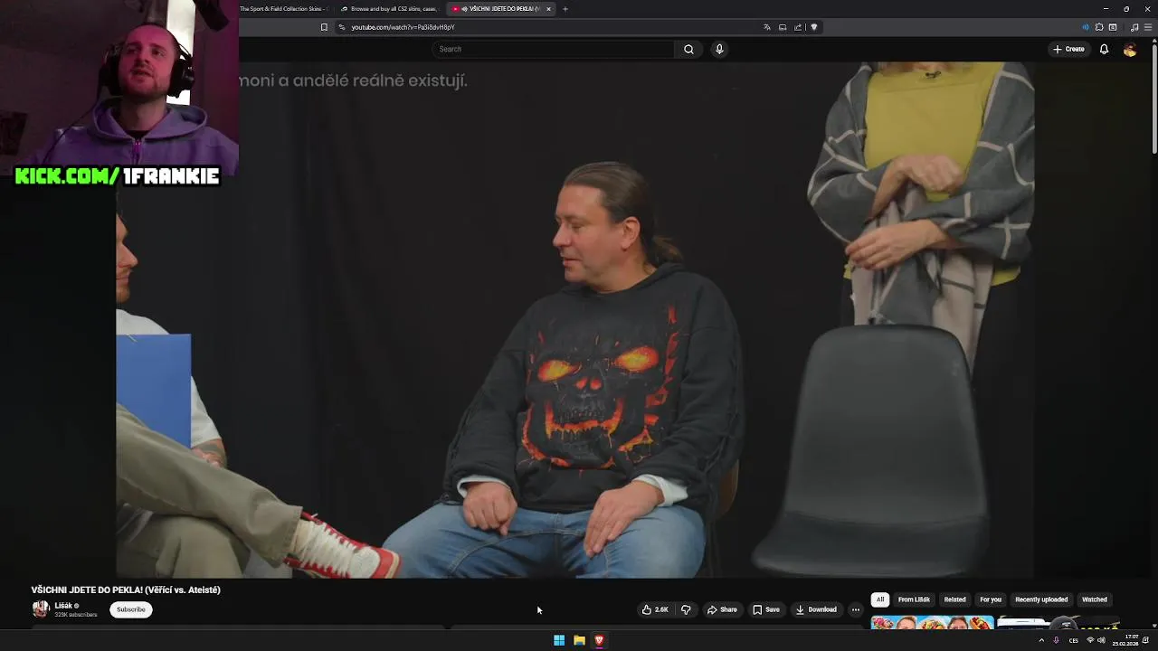Open the Lišák channel name link
Viewport: 1158px width, 651px height.
pos(63,606)
